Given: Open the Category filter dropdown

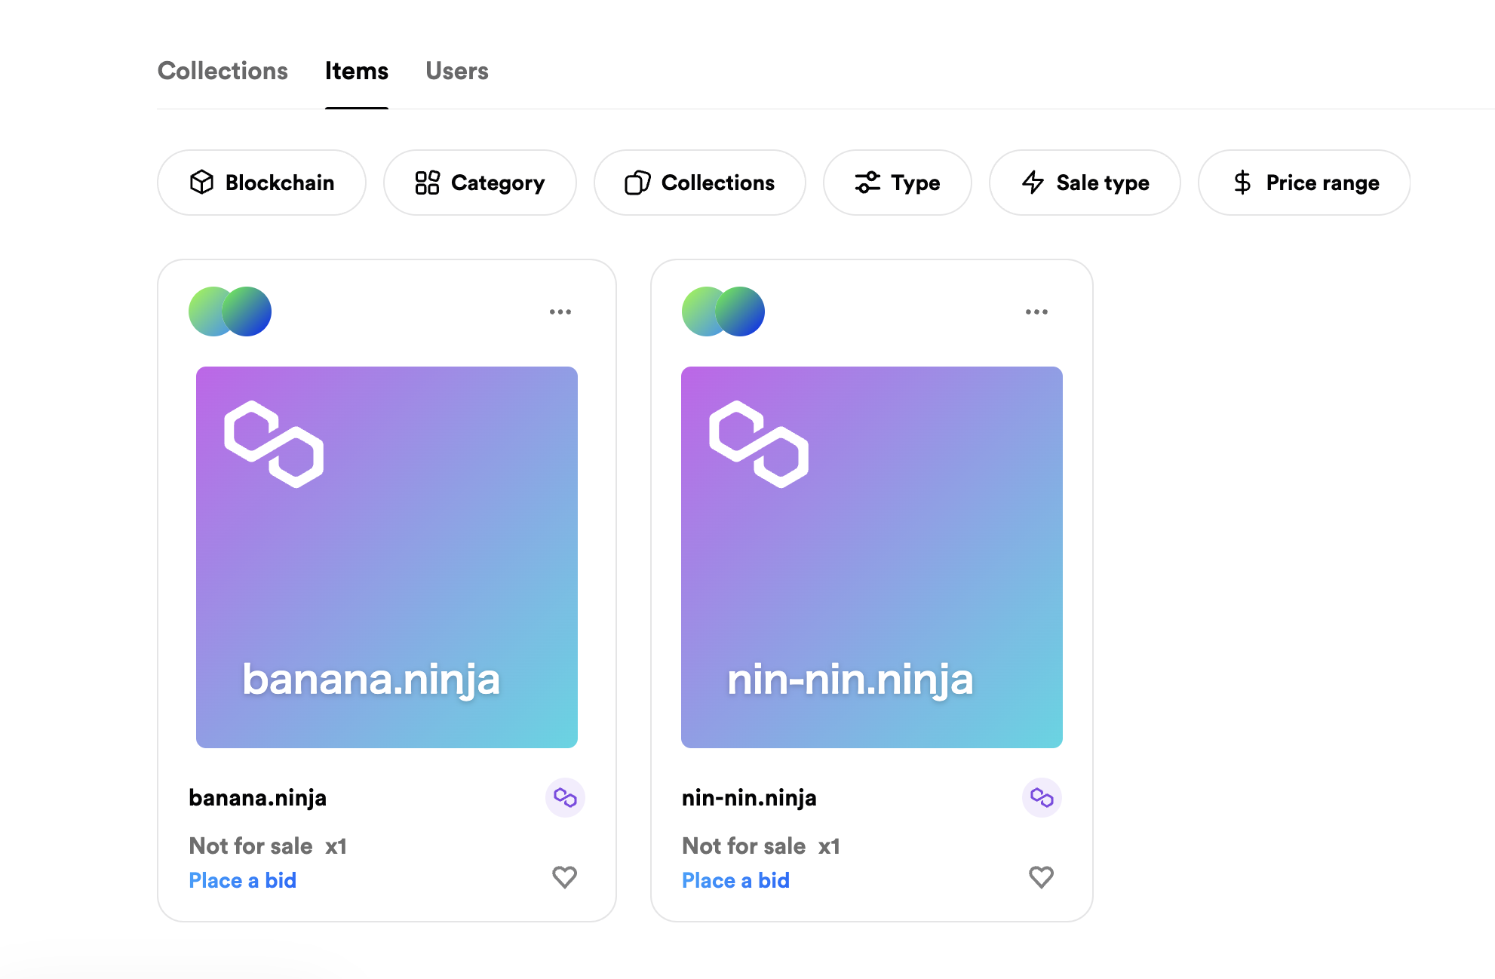Looking at the screenshot, I should coord(480,183).
